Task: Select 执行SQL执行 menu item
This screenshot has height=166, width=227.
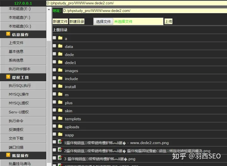Action: [23, 86]
